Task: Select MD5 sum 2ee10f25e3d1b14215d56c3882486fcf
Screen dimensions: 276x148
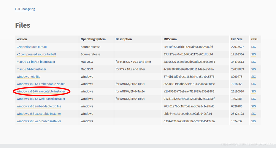Action: click(x=188, y=47)
